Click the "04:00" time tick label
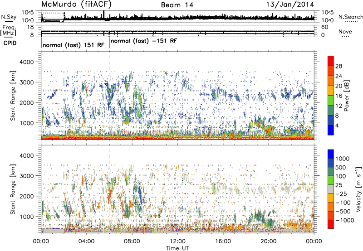 [x=86, y=241]
